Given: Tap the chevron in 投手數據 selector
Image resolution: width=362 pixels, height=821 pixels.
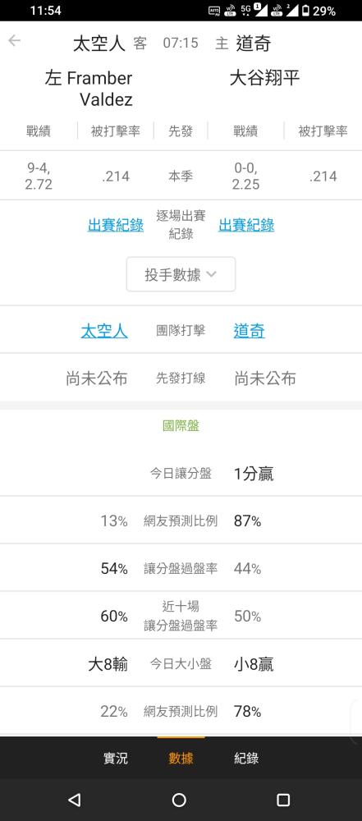Looking at the screenshot, I should 211,274.
